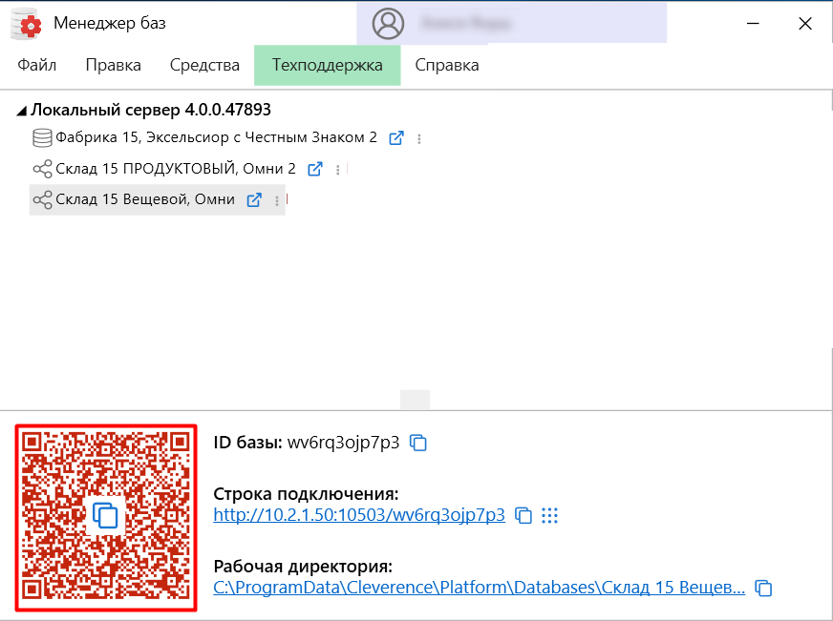The width and height of the screenshot is (833, 621).
Task: Open Фабрика 15 via its external link icon
Action: (x=396, y=137)
